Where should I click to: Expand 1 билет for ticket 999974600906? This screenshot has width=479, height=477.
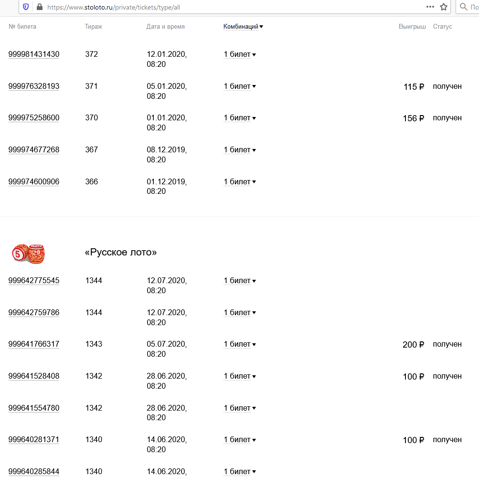240,182
